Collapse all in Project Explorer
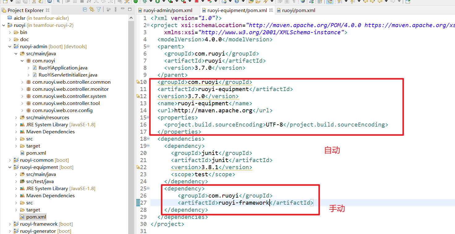The image size is (455, 234). (x=85, y=10)
